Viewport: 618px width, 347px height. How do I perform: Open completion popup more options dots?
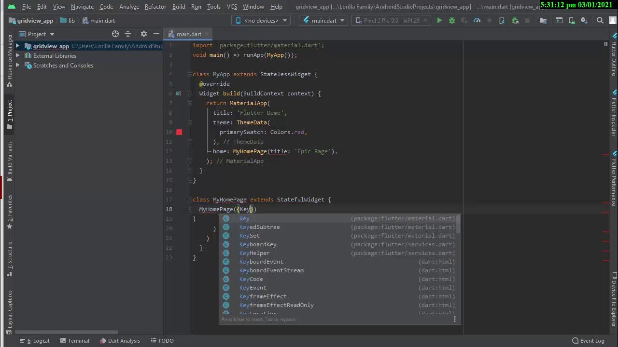455,319
